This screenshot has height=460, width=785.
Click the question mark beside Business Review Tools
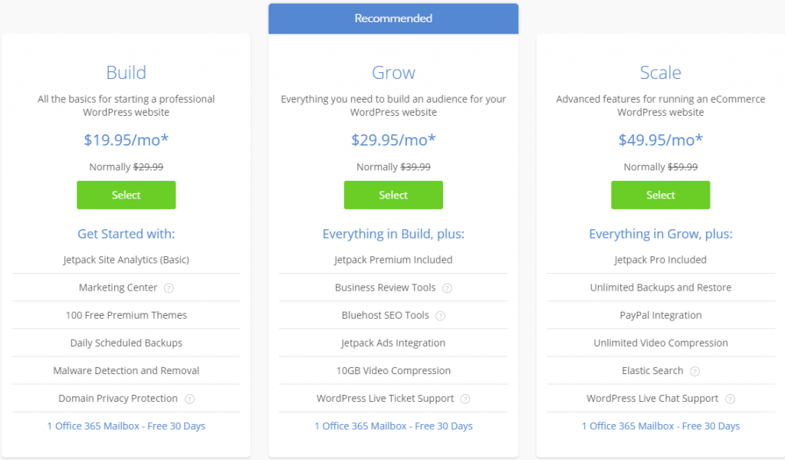coord(447,288)
